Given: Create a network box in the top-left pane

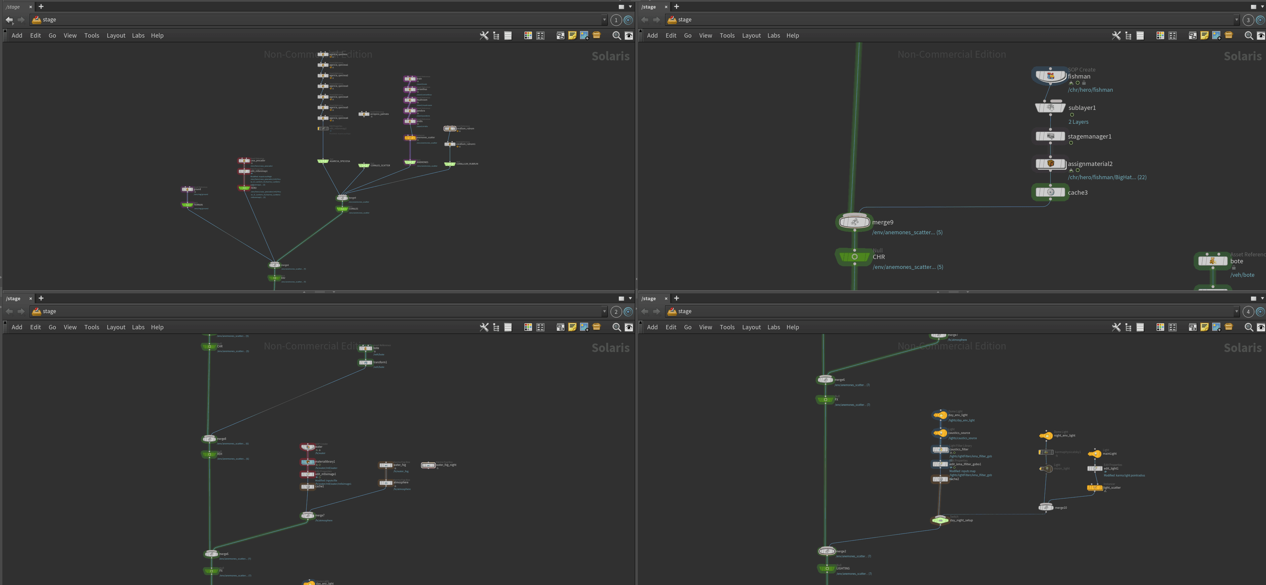Looking at the screenshot, I should [560, 35].
